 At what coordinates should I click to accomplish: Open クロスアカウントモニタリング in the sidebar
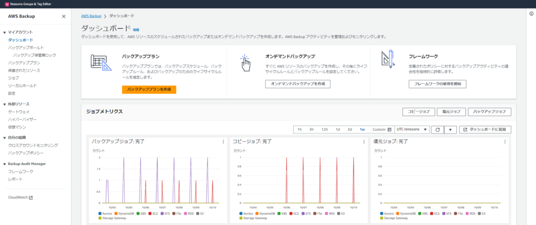pos(33,145)
